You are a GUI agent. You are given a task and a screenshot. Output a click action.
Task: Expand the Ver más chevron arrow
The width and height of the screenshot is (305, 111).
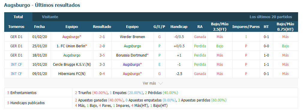point(160,83)
